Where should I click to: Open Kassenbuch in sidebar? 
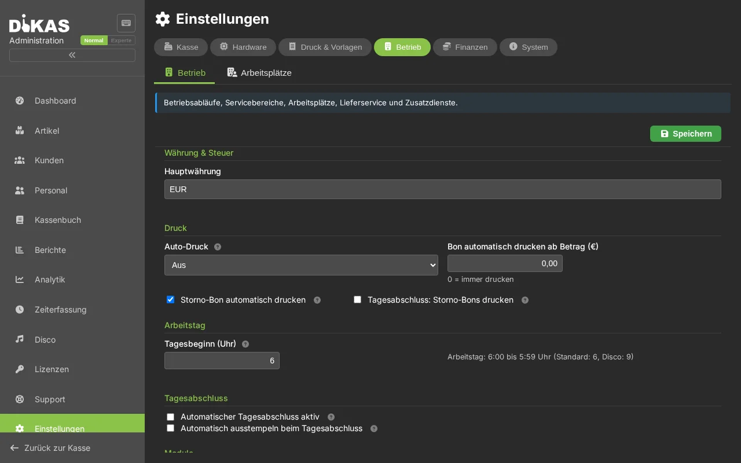(x=72, y=220)
